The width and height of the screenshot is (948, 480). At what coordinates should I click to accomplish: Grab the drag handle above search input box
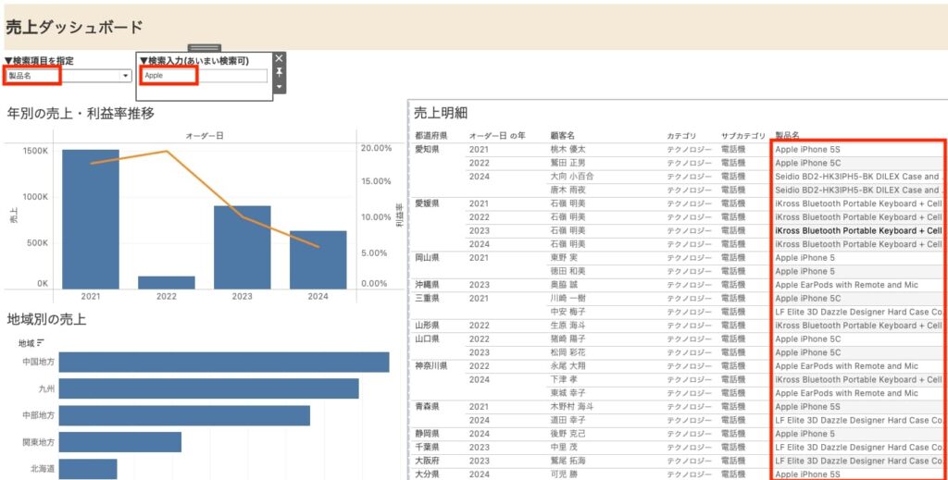pyautogui.click(x=204, y=48)
